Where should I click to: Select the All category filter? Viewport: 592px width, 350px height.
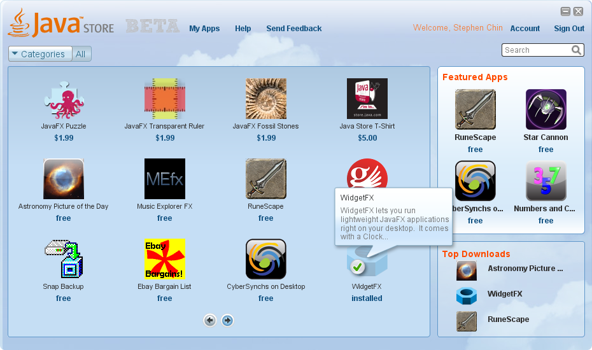(x=81, y=54)
